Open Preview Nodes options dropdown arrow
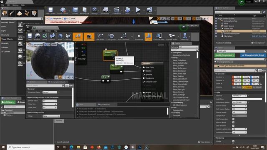Viewport: 267px width, 150px height. click(x=179, y=37)
